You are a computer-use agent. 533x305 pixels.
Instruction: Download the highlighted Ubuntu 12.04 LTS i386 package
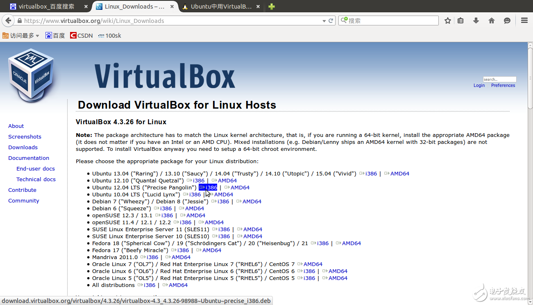coord(208,187)
